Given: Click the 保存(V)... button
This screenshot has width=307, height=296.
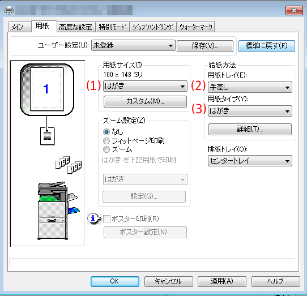Looking at the screenshot, I should (x=205, y=46).
